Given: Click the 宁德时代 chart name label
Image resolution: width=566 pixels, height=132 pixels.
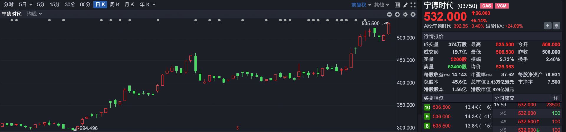Looking at the screenshot, I should (x=11, y=14).
